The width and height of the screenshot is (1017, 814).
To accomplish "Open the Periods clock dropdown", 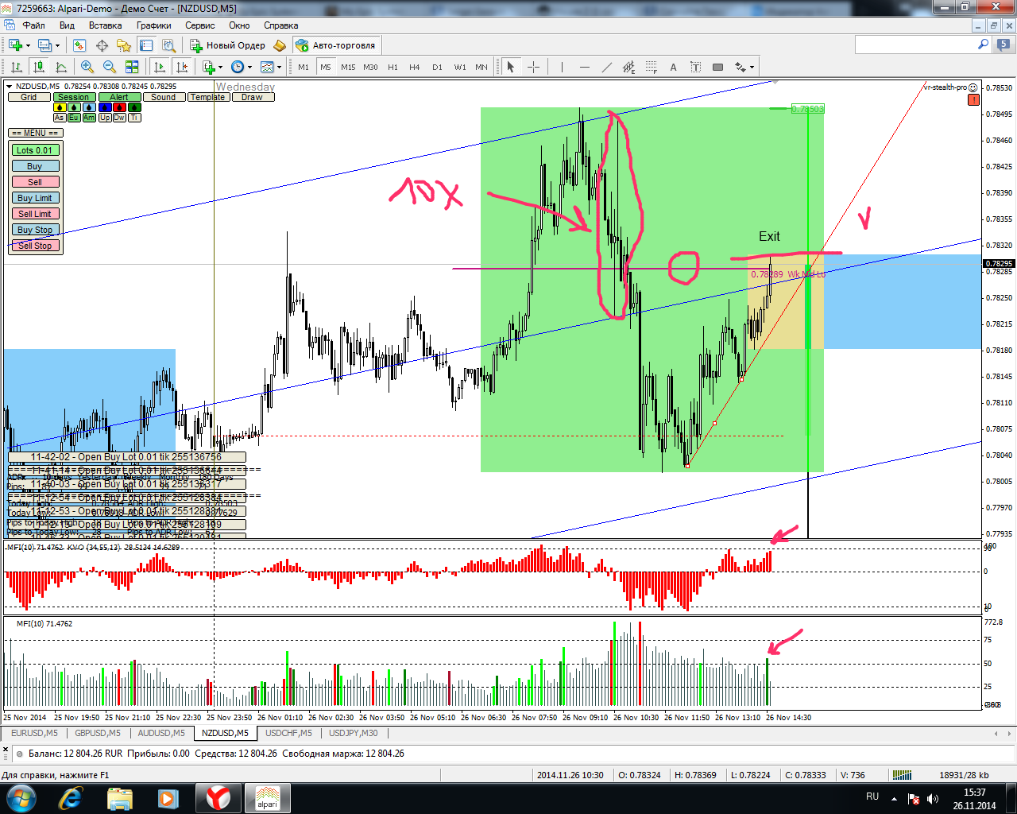I will coord(241,67).
